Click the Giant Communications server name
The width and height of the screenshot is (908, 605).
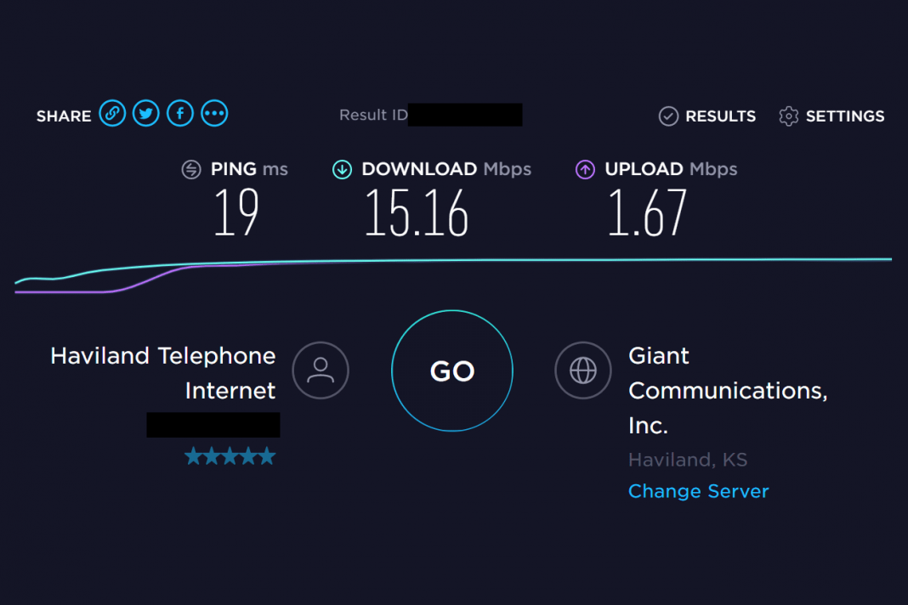point(727,390)
